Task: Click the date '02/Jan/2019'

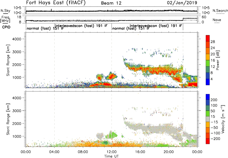Action: [x=182, y=3]
